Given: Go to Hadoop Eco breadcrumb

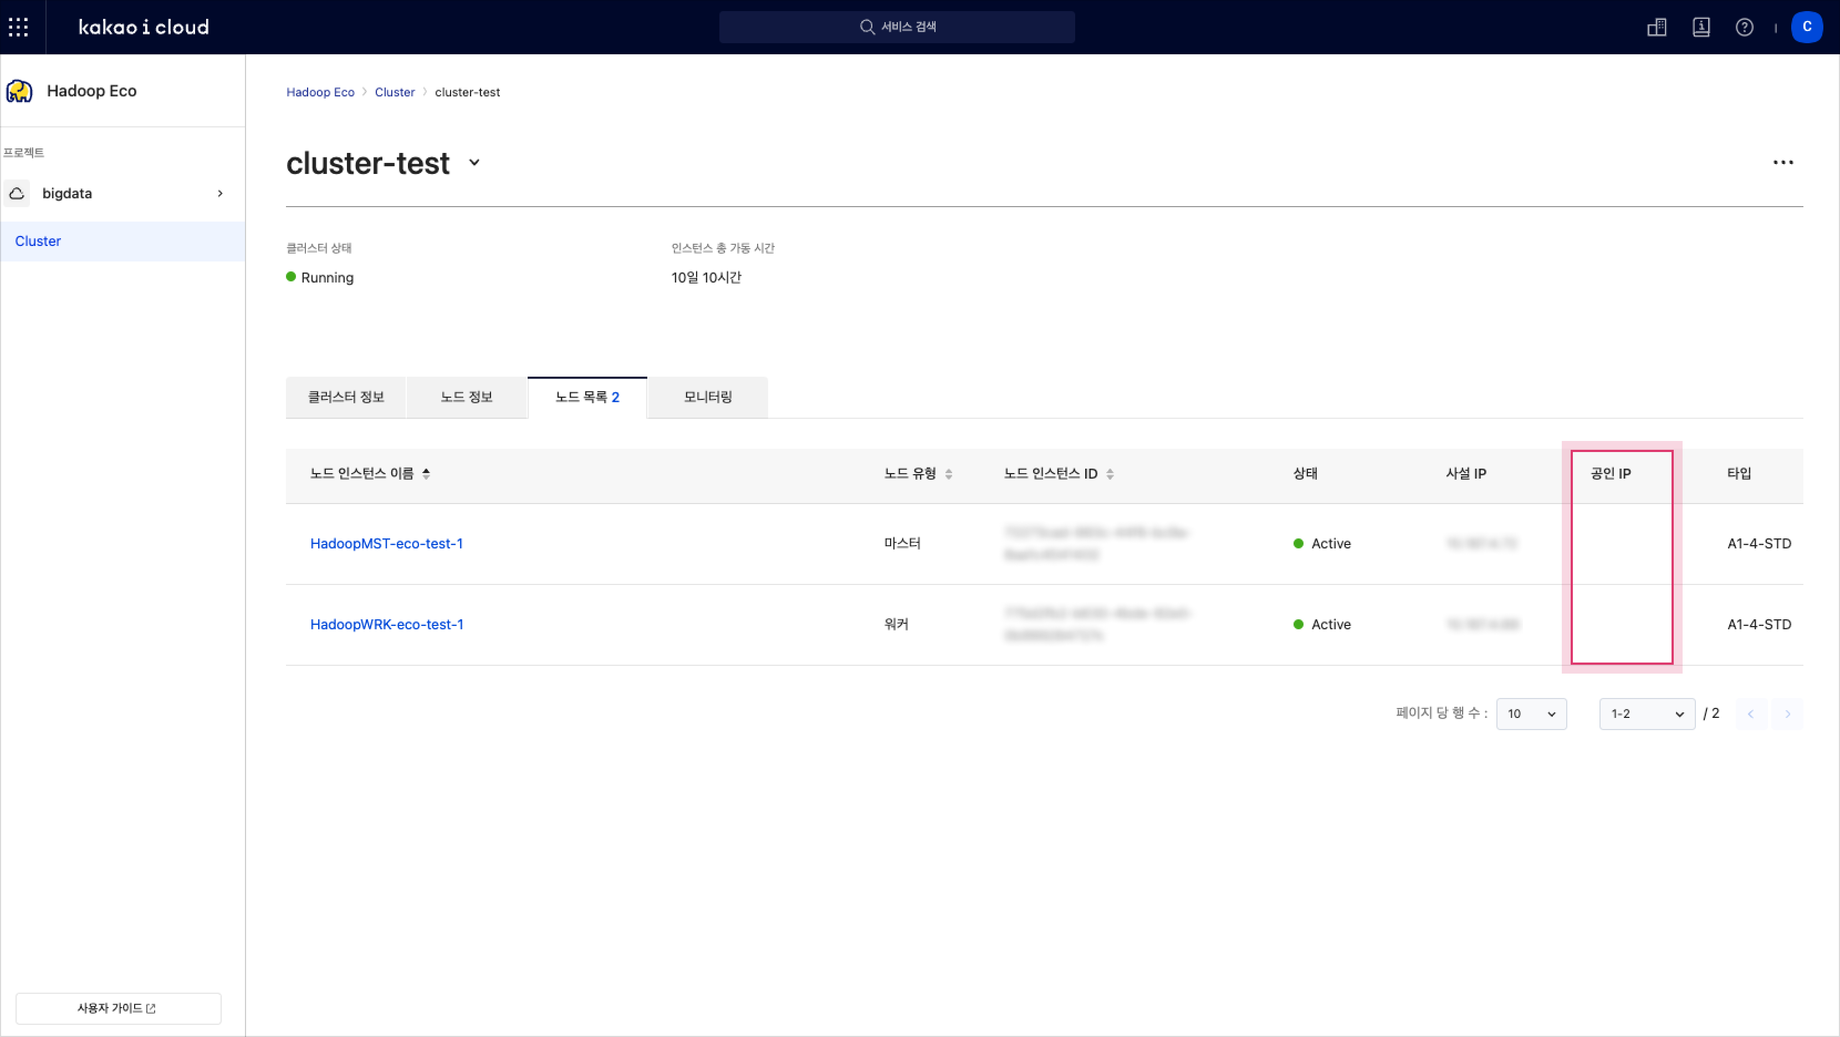Looking at the screenshot, I should click(x=320, y=92).
